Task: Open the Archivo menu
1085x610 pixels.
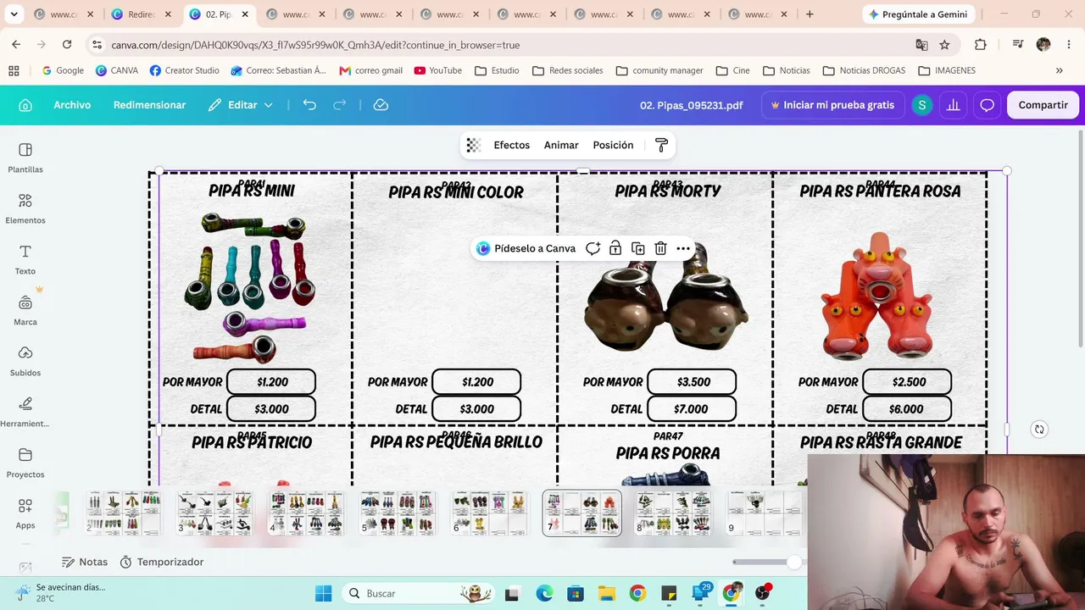Action: (x=72, y=105)
